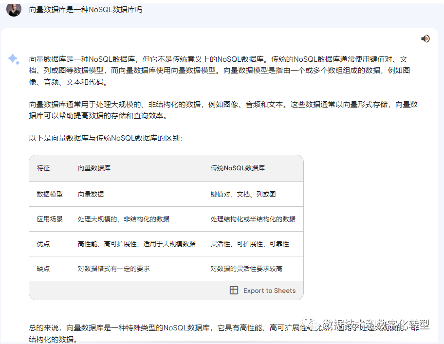
Task: Click the user profile avatar
Action: (x=14, y=9)
